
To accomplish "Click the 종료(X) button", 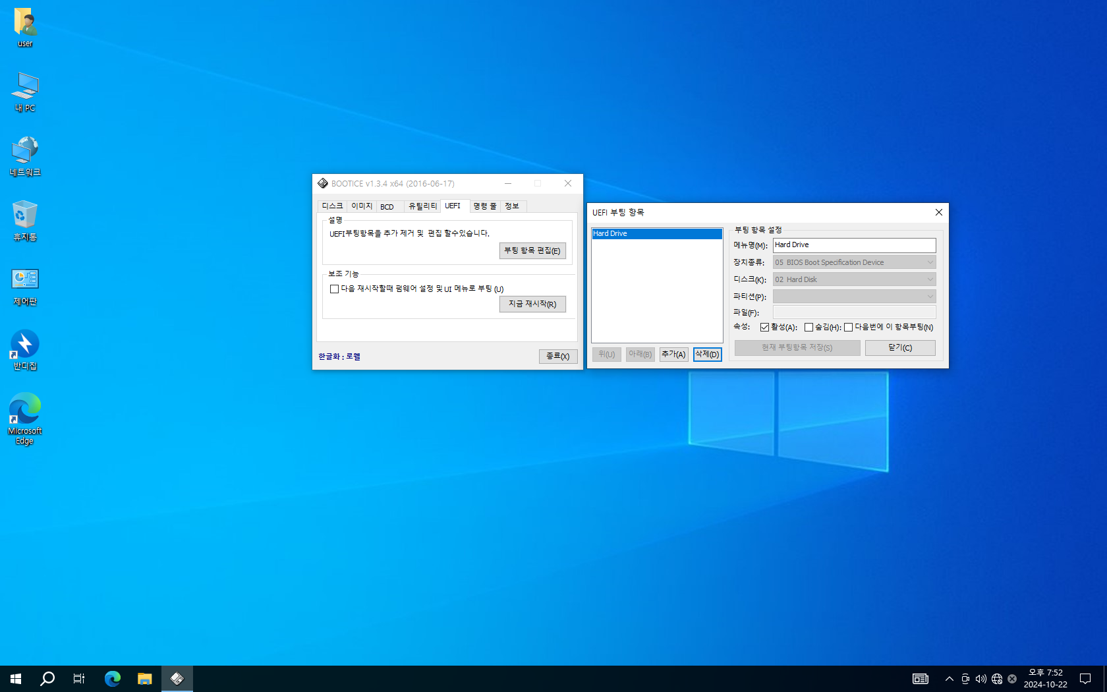I will coord(558,356).
